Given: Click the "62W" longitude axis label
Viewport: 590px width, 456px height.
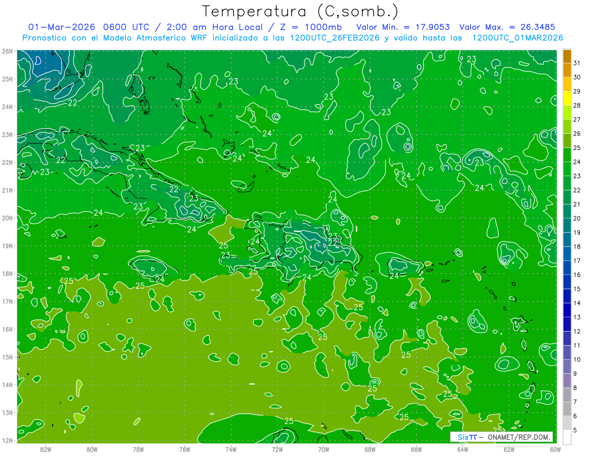Looking at the screenshot, I should (x=509, y=449).
